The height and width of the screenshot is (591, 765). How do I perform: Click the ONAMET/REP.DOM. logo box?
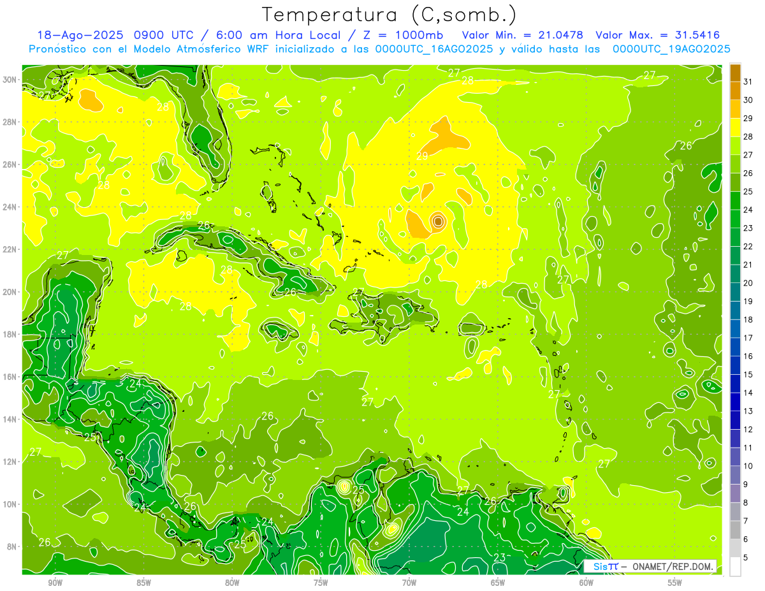tap(650, 566)
